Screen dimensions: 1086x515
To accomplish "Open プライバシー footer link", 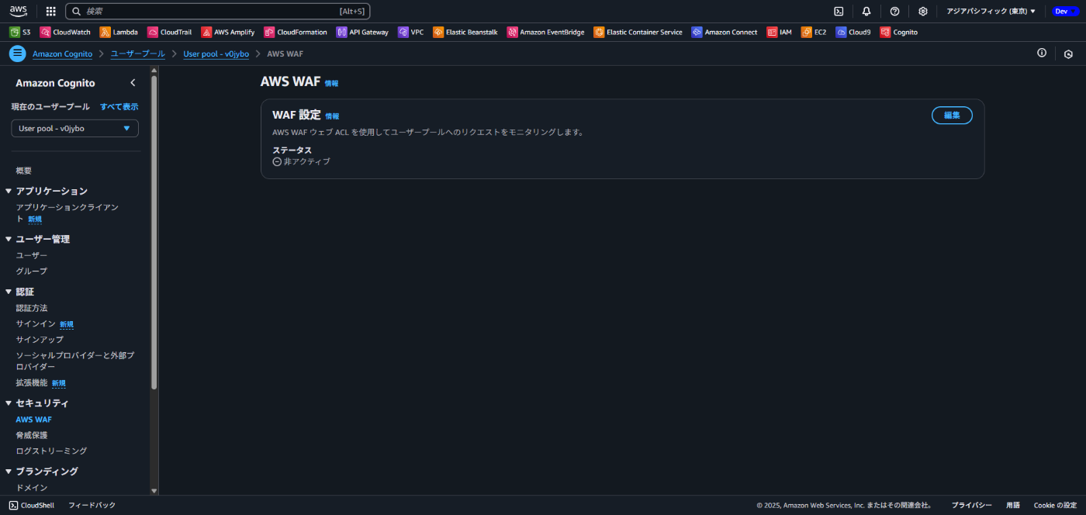I will tap(971, 506).
